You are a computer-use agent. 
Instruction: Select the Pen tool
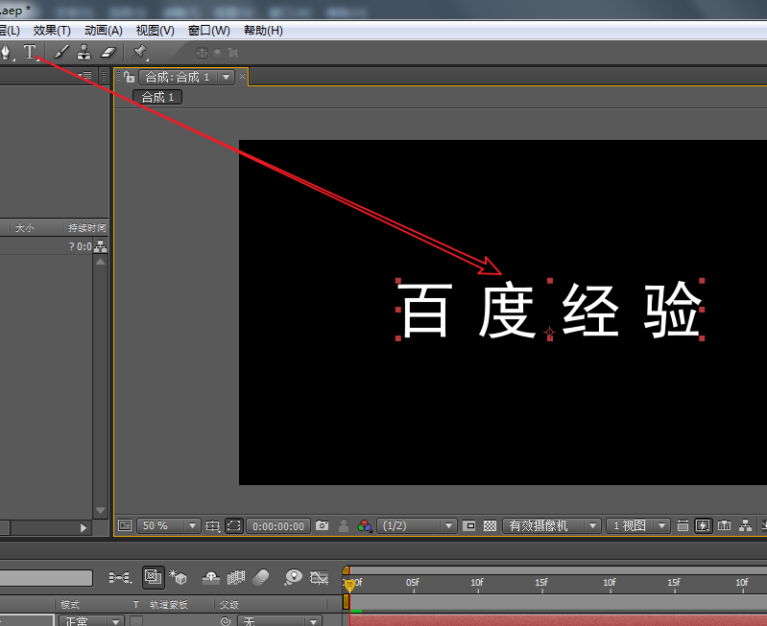tap(6, 52)
